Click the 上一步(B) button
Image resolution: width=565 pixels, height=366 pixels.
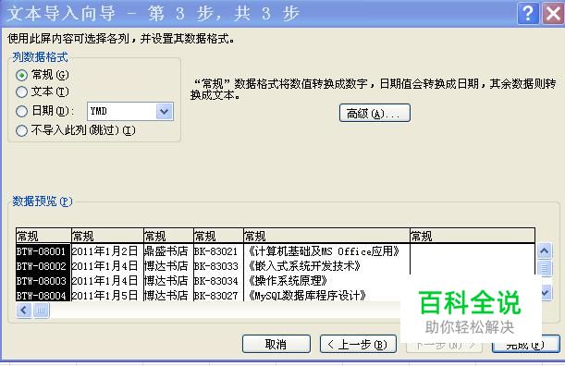click(358, 345)
